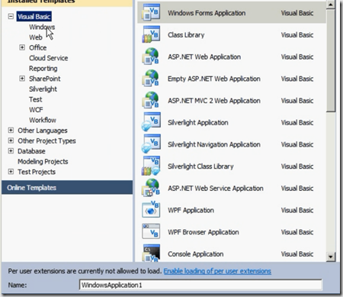Select 'ASP.NET MVC 2 Web Application' name
Screen dimensions: 343x297
tap(214, 101)
